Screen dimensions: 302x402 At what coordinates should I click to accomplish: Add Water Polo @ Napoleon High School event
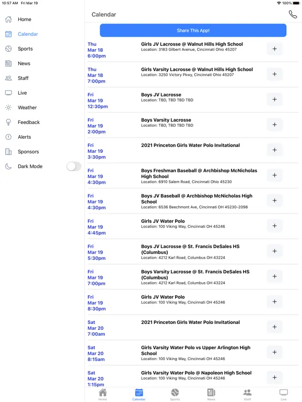point(275,377)
